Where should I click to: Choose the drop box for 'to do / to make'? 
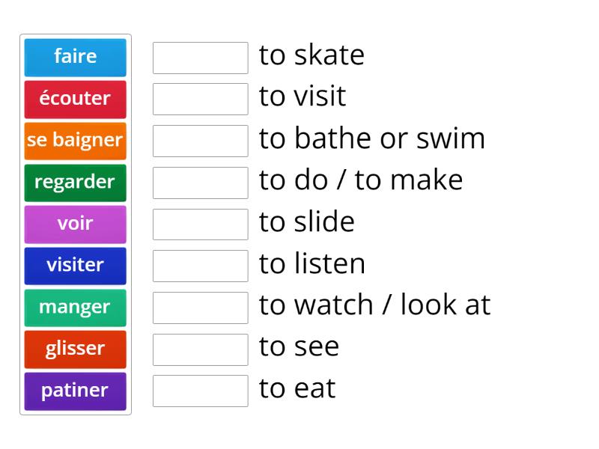coord(200,183)
